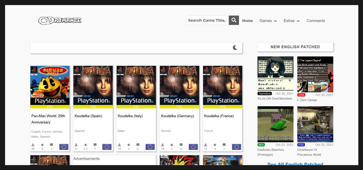The height and width of the screenshot is (170, 363).
Task: Click Europe flag on Pac-Man World card
Action: click(64, 147)
